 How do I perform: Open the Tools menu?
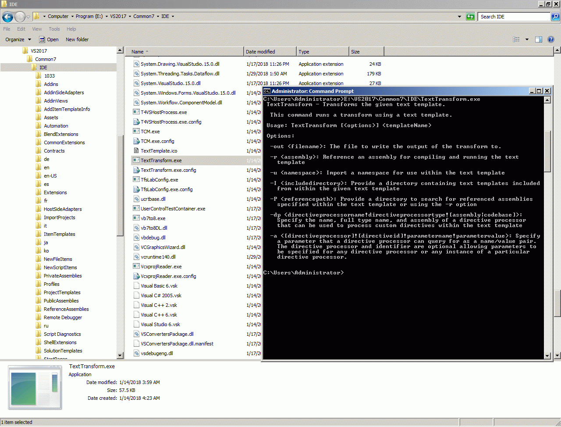tap(54, 29)
